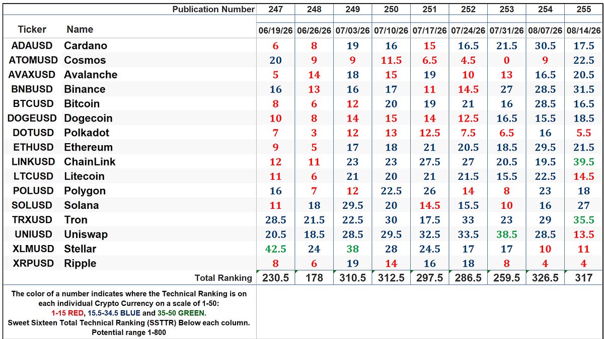Click Dogecoin's 12.5 value for 07/24/26
This screenshot has height=339, width=604.
[x=468, y=119]
